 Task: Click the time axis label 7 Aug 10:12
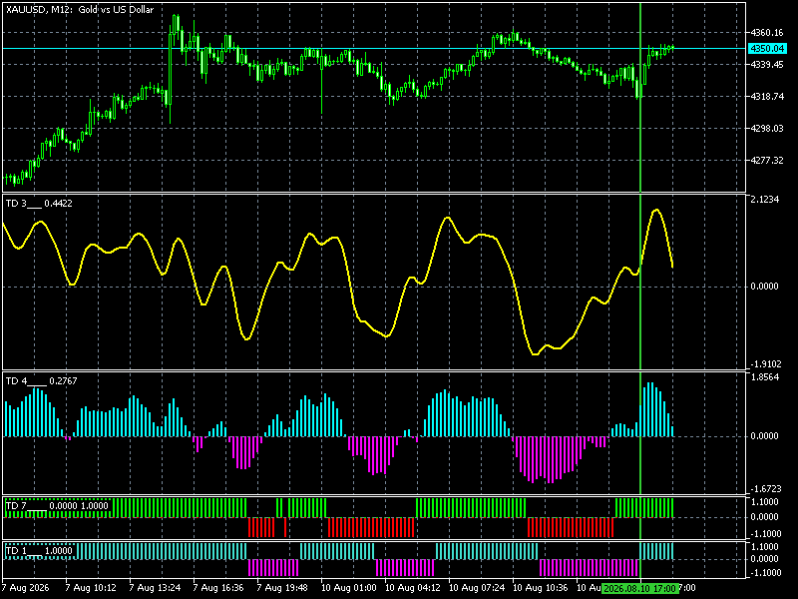(x=91, y=588)
